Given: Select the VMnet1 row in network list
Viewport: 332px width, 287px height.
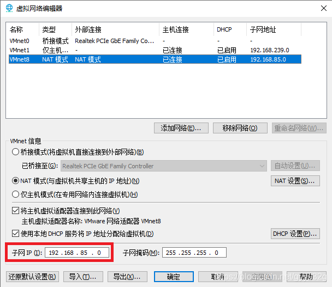Looking at the screenshot, I should pos(155,50).
